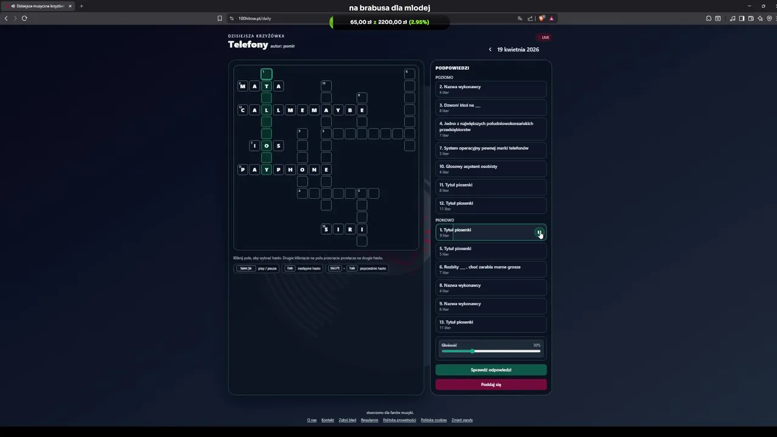Viewport: 777px width, 437px height.
Task: Select clue 9 Nazwa wykonawcy, 6 liter
Action: (x=490, y=306)
